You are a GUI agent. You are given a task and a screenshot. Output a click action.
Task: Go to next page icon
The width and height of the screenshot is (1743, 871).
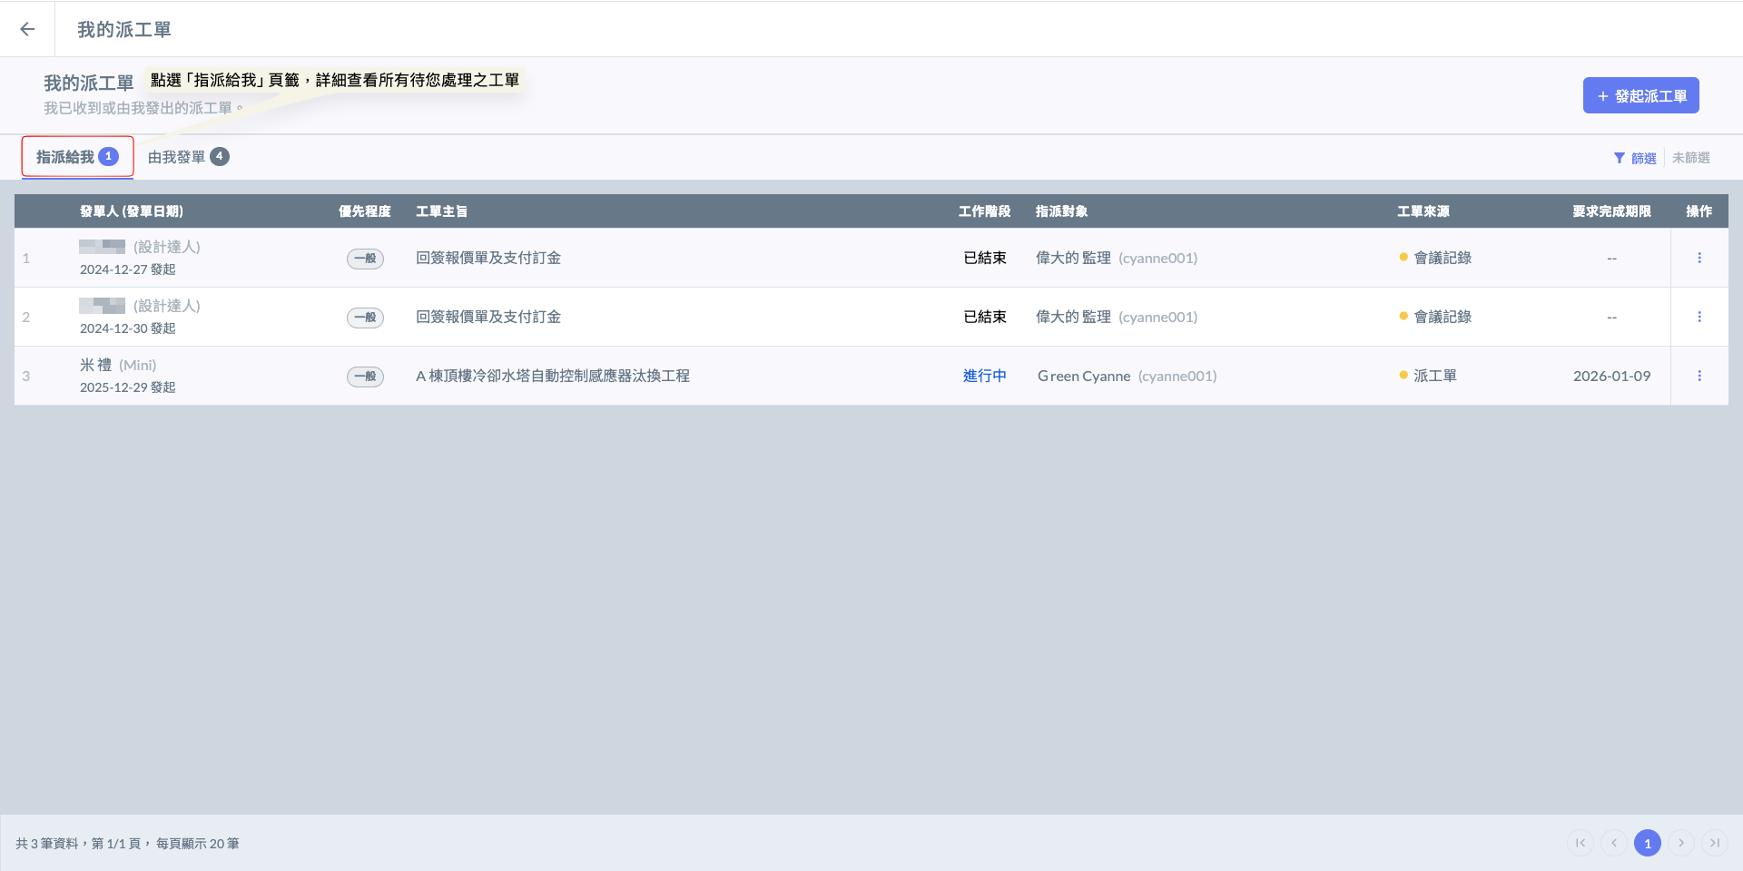click(1681, 843)
